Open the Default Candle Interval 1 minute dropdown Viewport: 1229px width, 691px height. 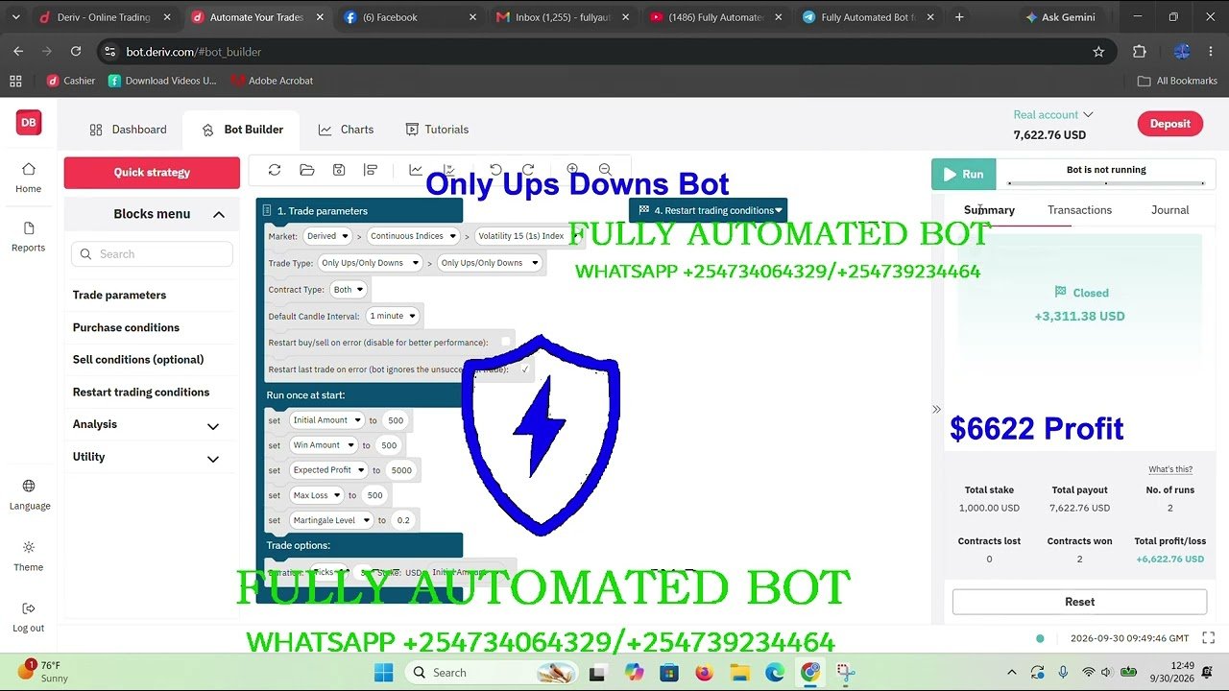coord(393,316)
